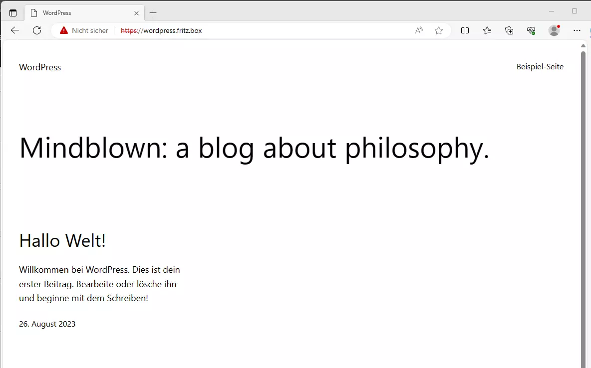This screenshot has height=368, width=591.
Task: Open the Settings and more ellipsis menu
Action: click(577, 30)
